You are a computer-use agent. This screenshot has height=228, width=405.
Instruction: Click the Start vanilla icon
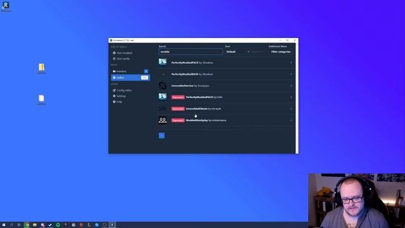[x=114, y=59]
